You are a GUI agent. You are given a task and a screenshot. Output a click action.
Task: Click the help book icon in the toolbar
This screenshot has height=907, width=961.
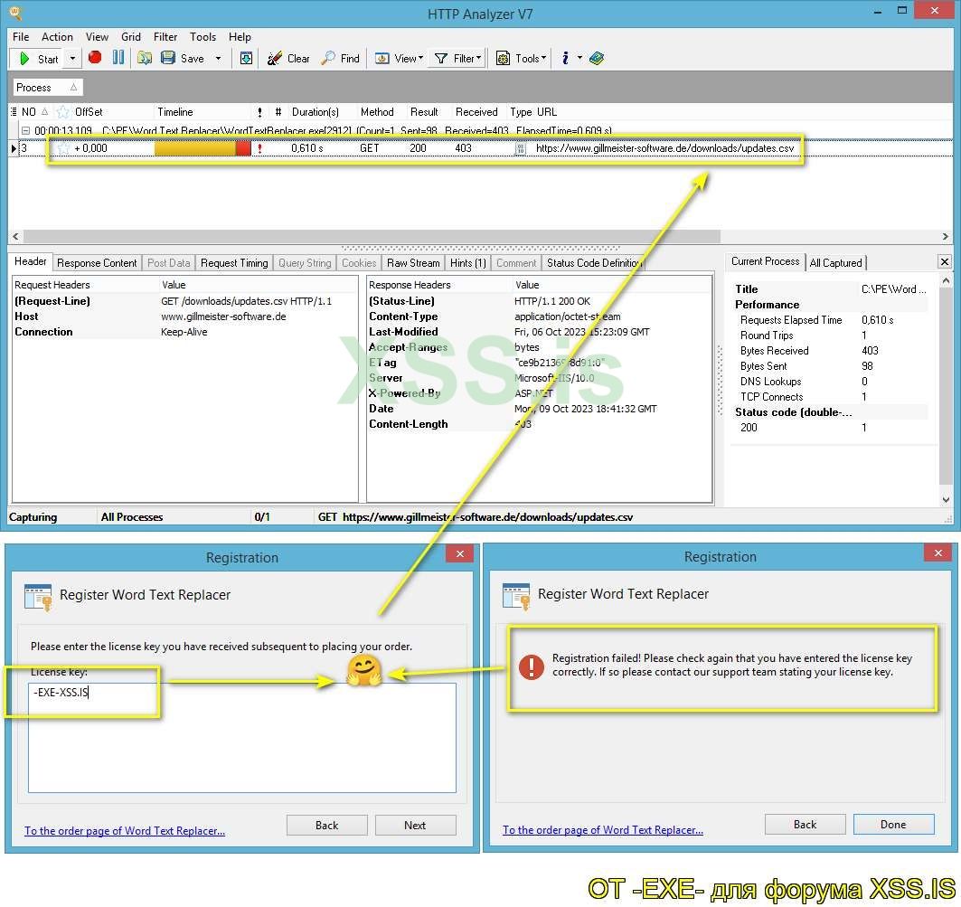(x=597, y=58)
